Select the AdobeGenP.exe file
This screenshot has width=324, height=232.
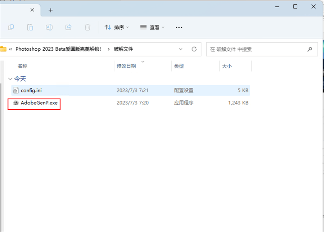(39, 103)
